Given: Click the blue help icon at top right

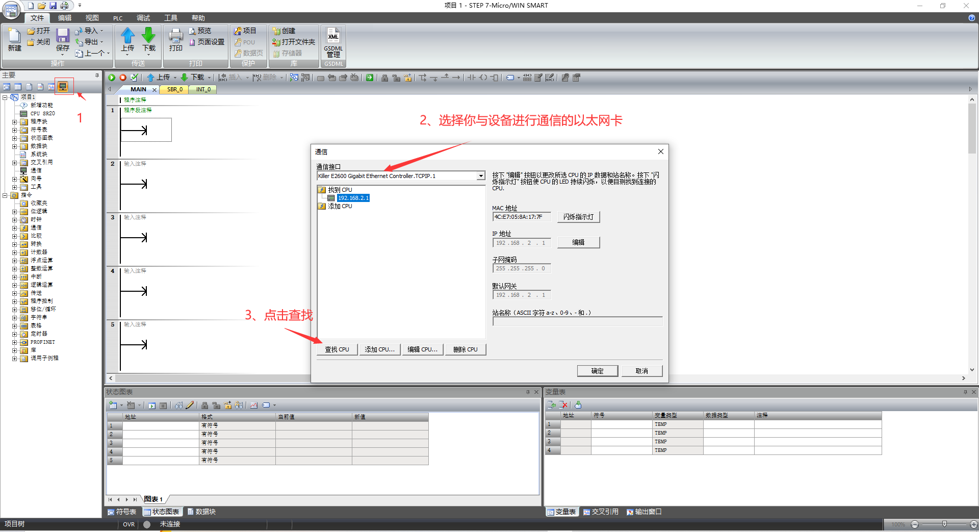Looking at the screenshot, I should coord(971,18).
